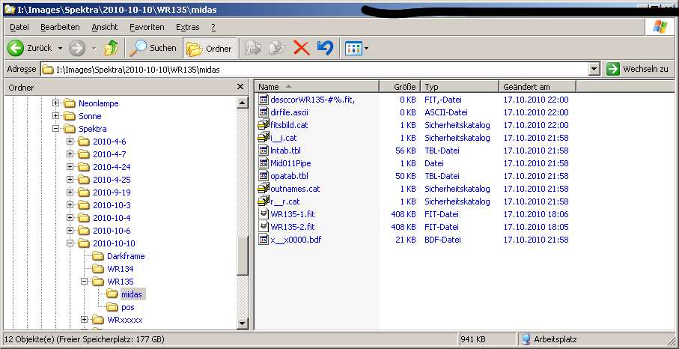Select the fitsbild.cat catalog file

[x=289, y=125]
